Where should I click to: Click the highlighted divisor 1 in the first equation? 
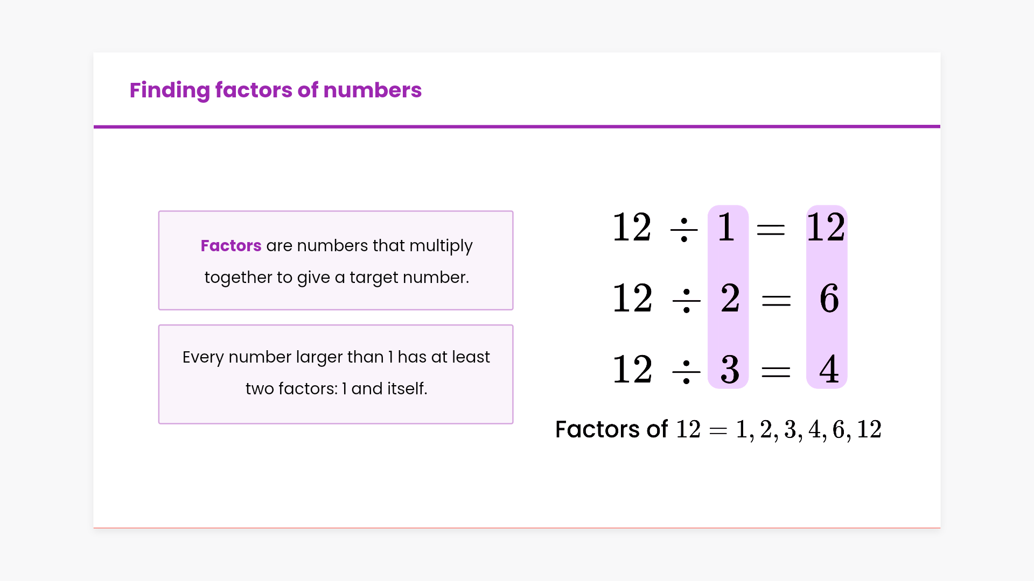[x=726, y=227]
